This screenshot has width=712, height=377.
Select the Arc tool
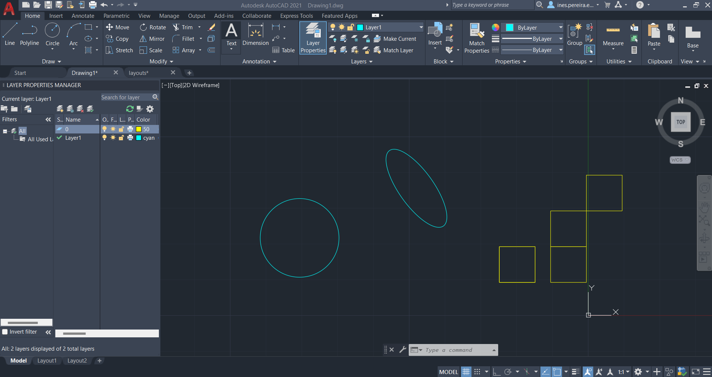74,34
